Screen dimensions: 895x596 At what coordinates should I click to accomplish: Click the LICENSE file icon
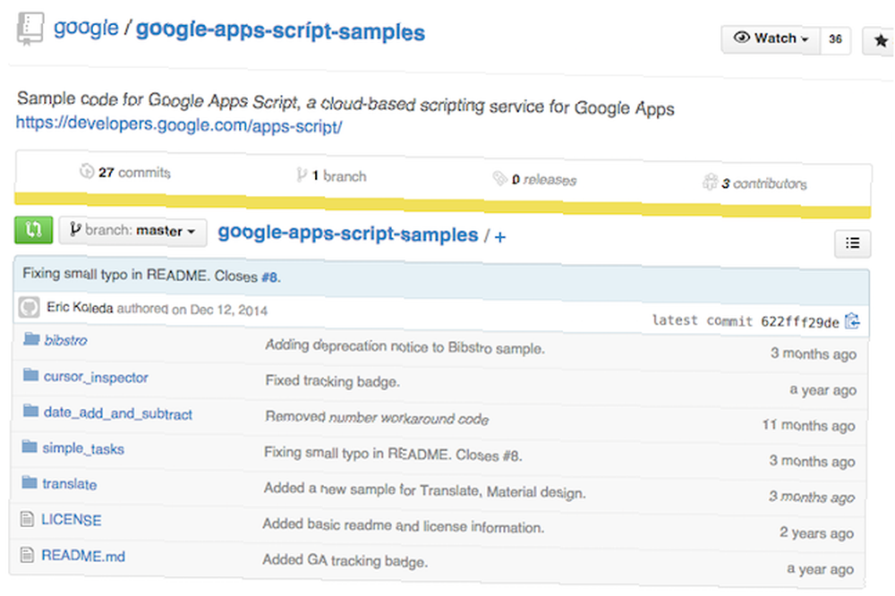(27, 519)
